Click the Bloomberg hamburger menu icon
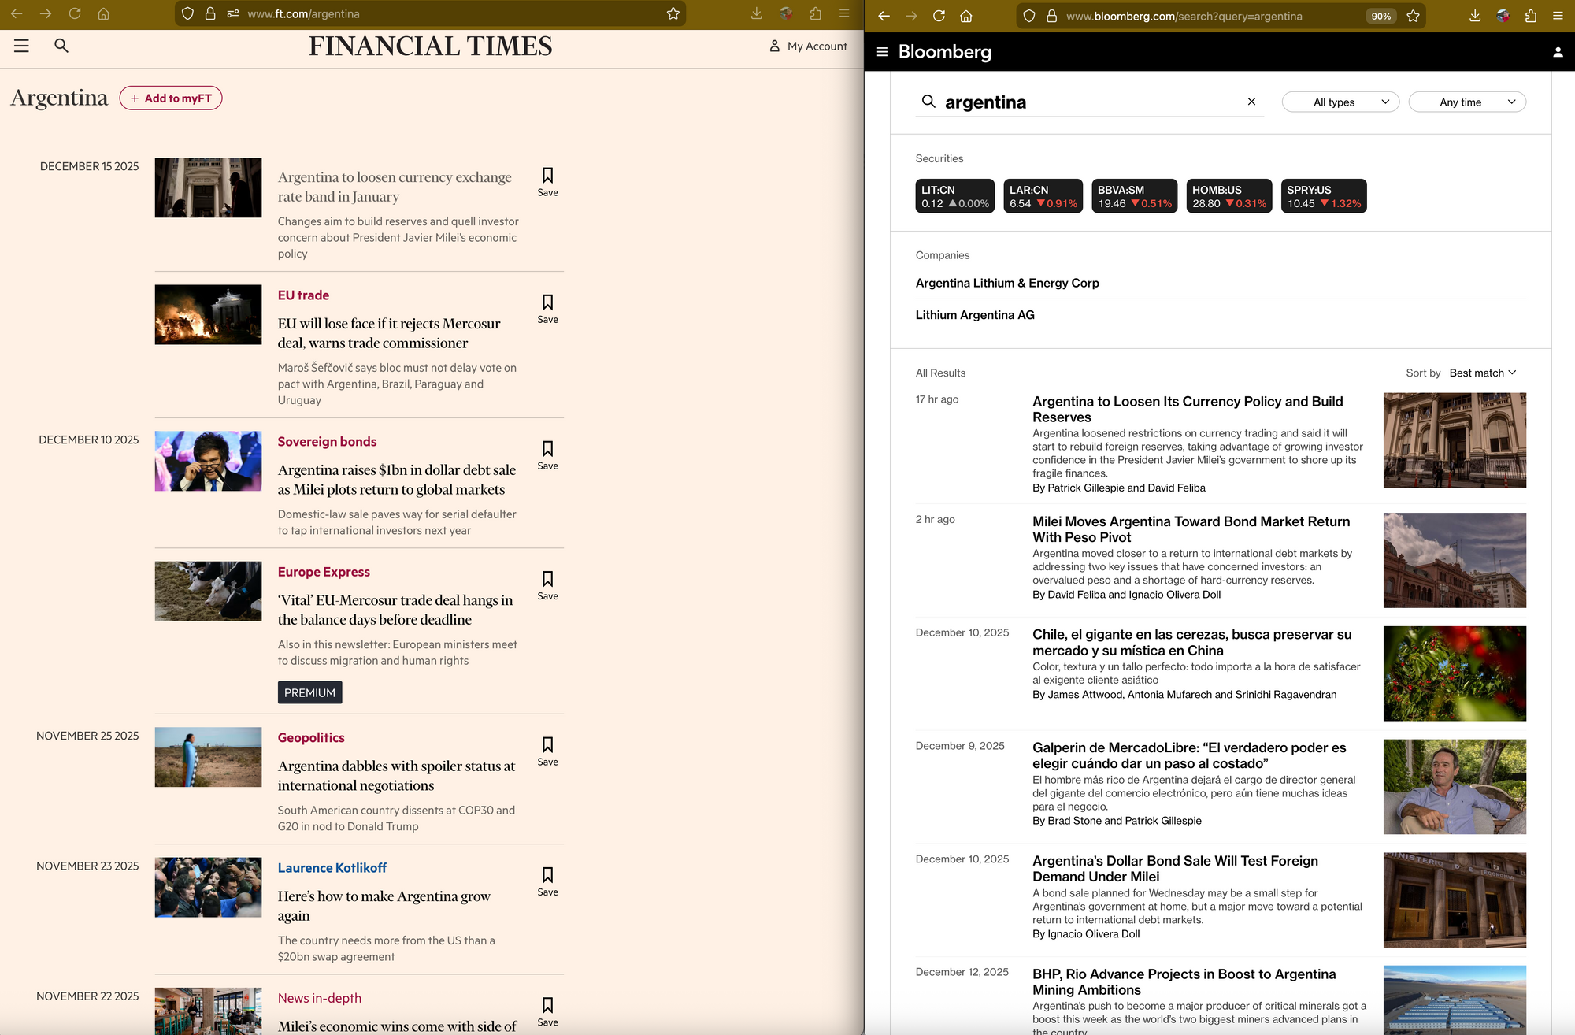This screenshot has height=1035, width=1575. click(x=882, y=52)
